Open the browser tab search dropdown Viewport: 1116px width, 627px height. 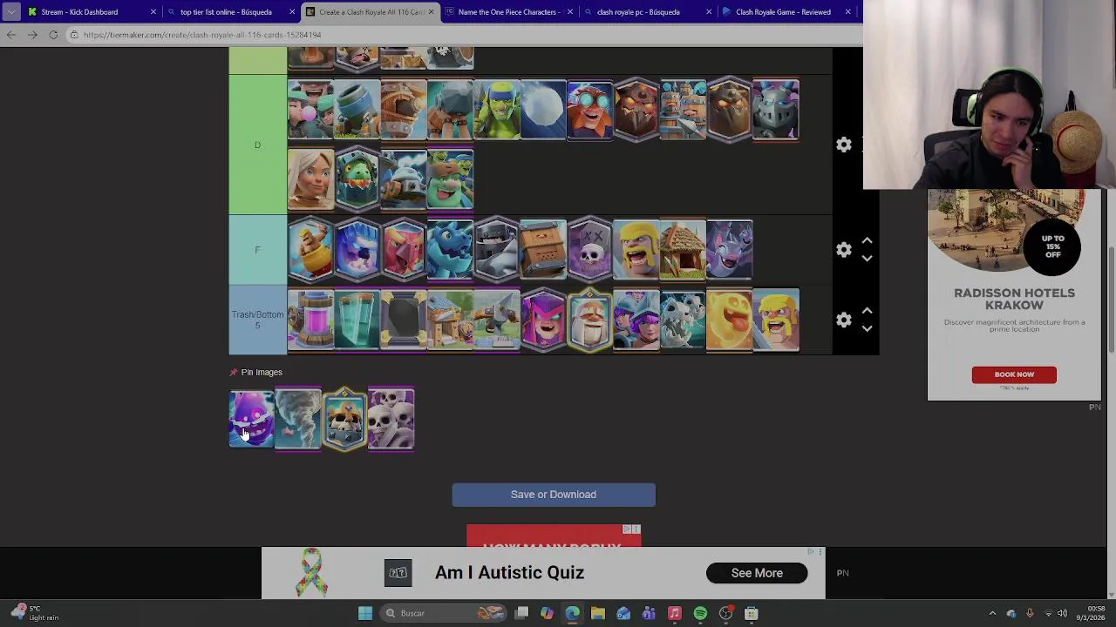[10, 12]
